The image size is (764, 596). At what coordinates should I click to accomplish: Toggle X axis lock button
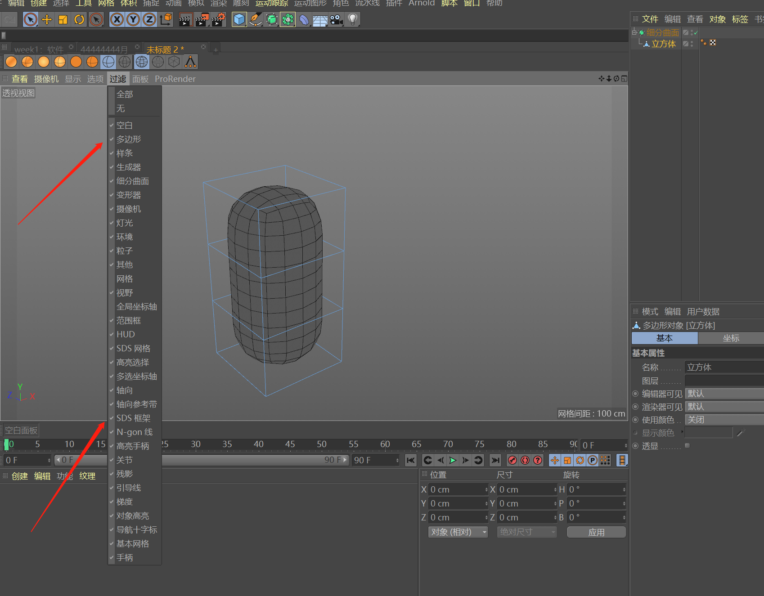(x=117, y=19)
